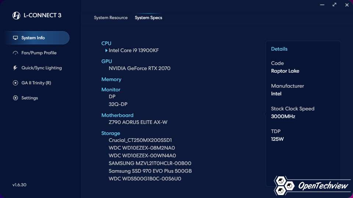Click the Stock Clock Speed label
This screenshot has height=198, width=353.
(x=293, y=109)
